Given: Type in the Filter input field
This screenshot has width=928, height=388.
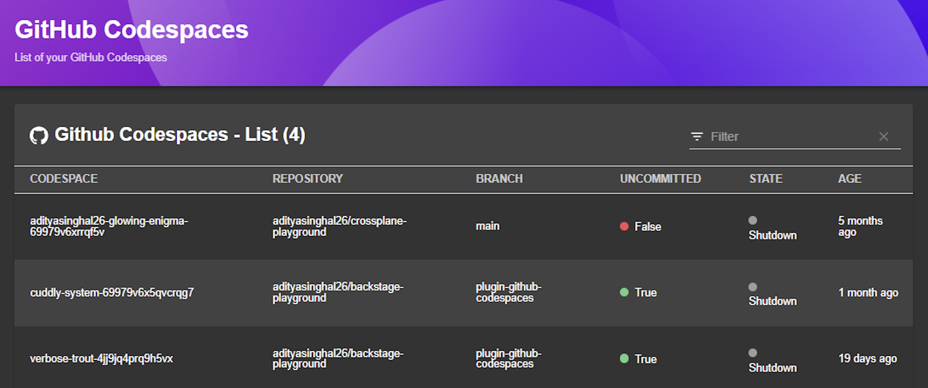Looking at the screenshot, I should point(789,137).
